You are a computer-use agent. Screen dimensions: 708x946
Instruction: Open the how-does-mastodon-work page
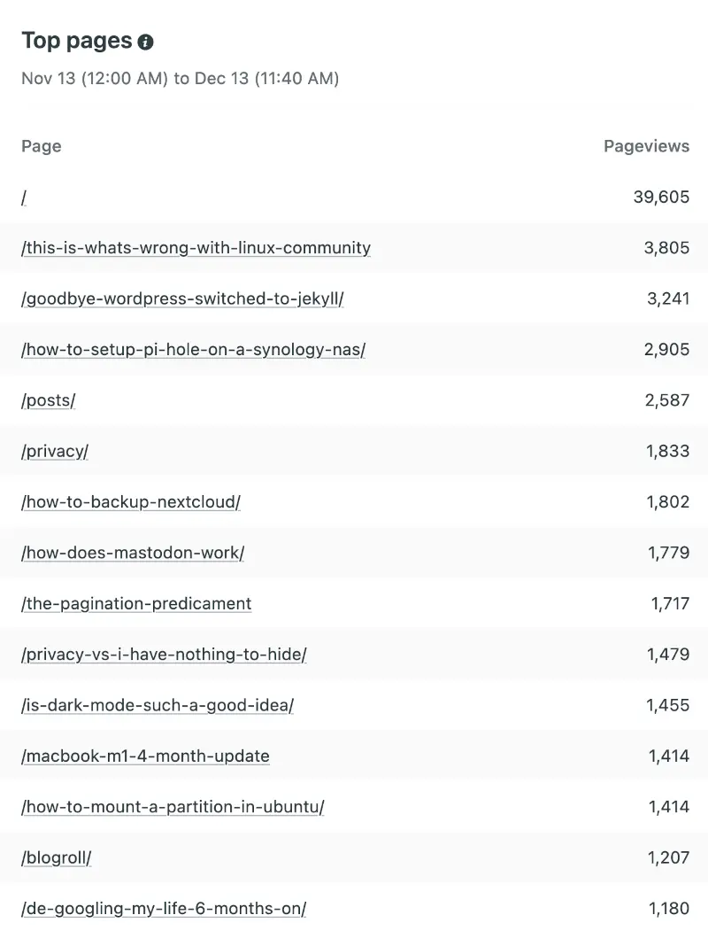[x=131, y=552]
